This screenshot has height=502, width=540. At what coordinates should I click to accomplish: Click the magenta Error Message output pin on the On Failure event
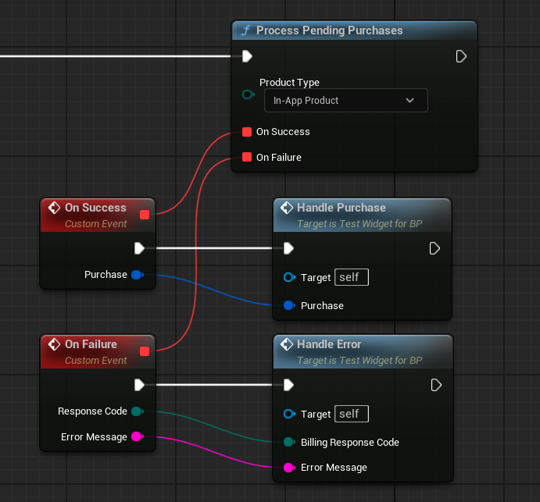tap(137, 437)
